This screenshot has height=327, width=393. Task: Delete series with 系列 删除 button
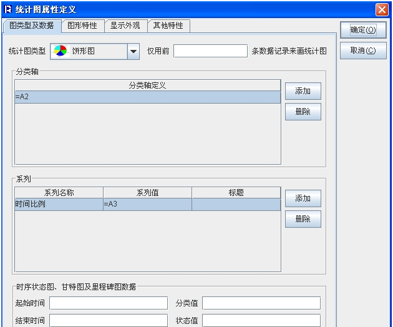click(x=303, y=219)
